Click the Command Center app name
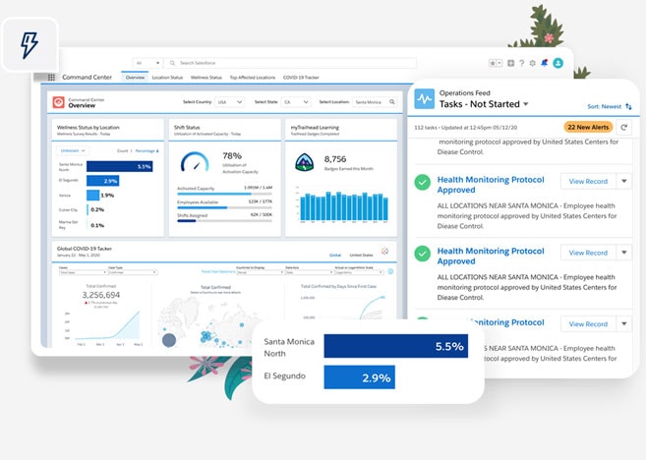Screen dimensions: 646x460 tap(87, 77)
